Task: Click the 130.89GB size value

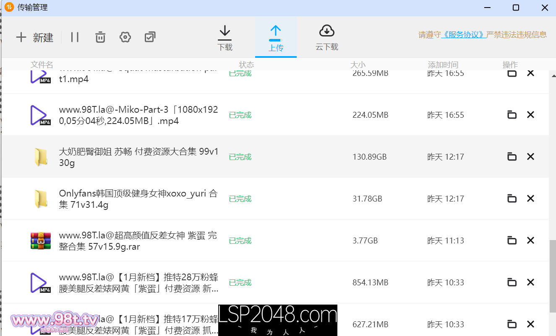Action: coord(370,157)
